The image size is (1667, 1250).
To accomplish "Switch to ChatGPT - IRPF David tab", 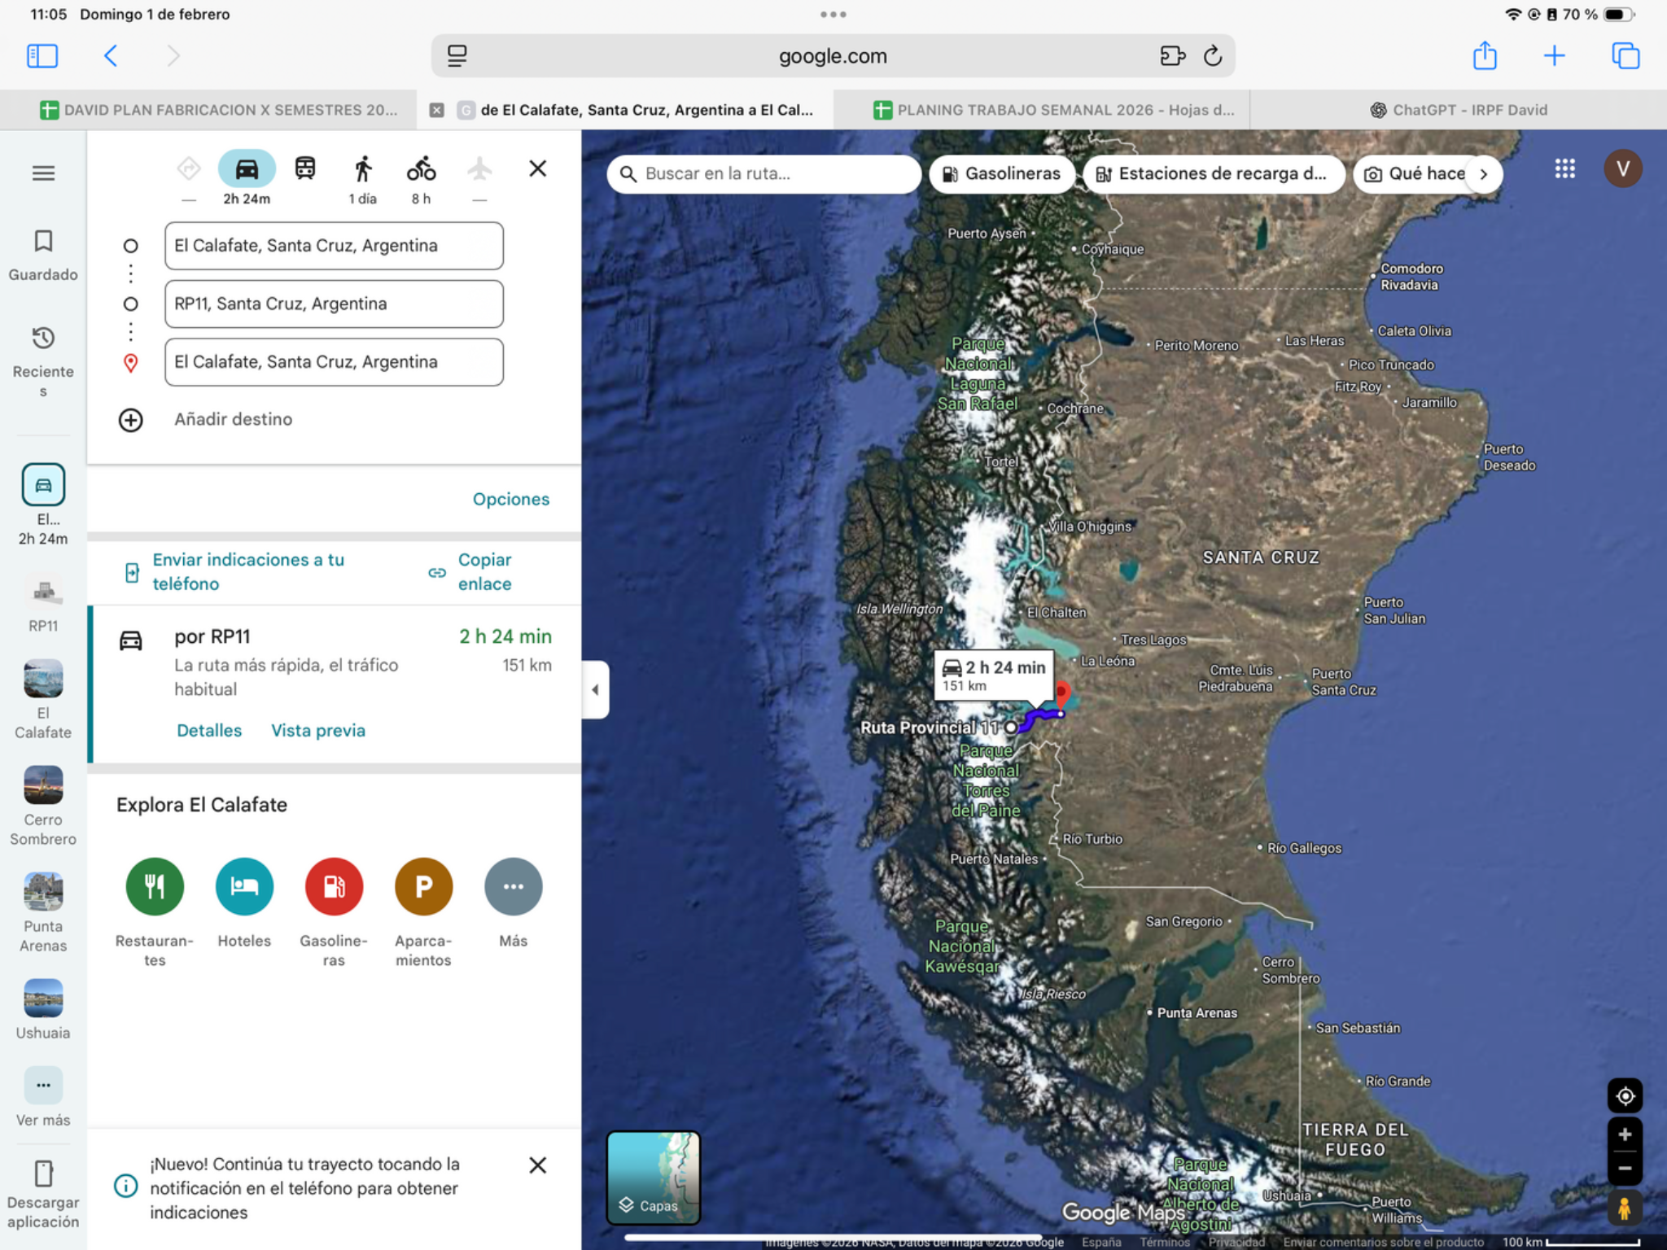I will tap(1459, 110).
